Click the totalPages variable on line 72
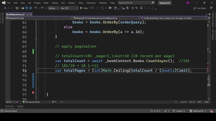The image size is (216, 121). [75, 71]
